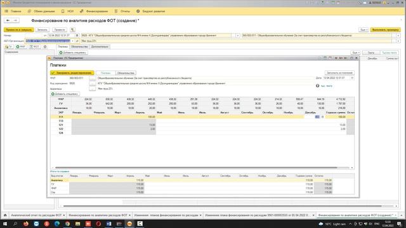The image size is (406, 228).
Task: Click Выполнить проверку button
Action: click(x=385, y=30)
